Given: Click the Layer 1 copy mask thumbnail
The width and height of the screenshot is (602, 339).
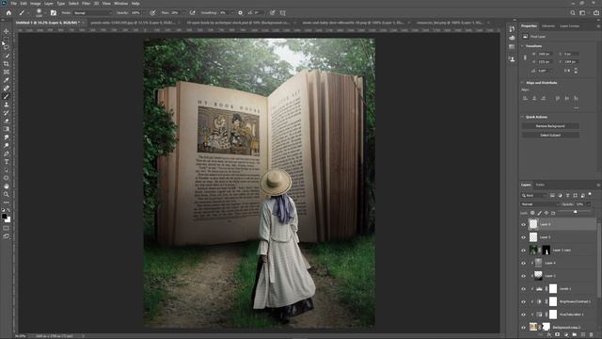Looking at the screenshot, I should [x=546, y=250].
